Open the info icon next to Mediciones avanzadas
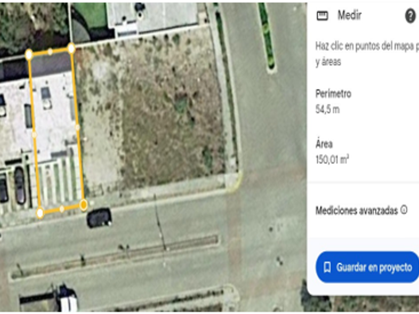 404,210
